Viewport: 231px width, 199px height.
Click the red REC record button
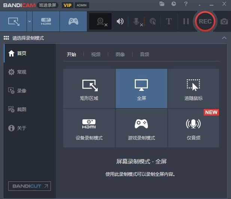[205, 21]
